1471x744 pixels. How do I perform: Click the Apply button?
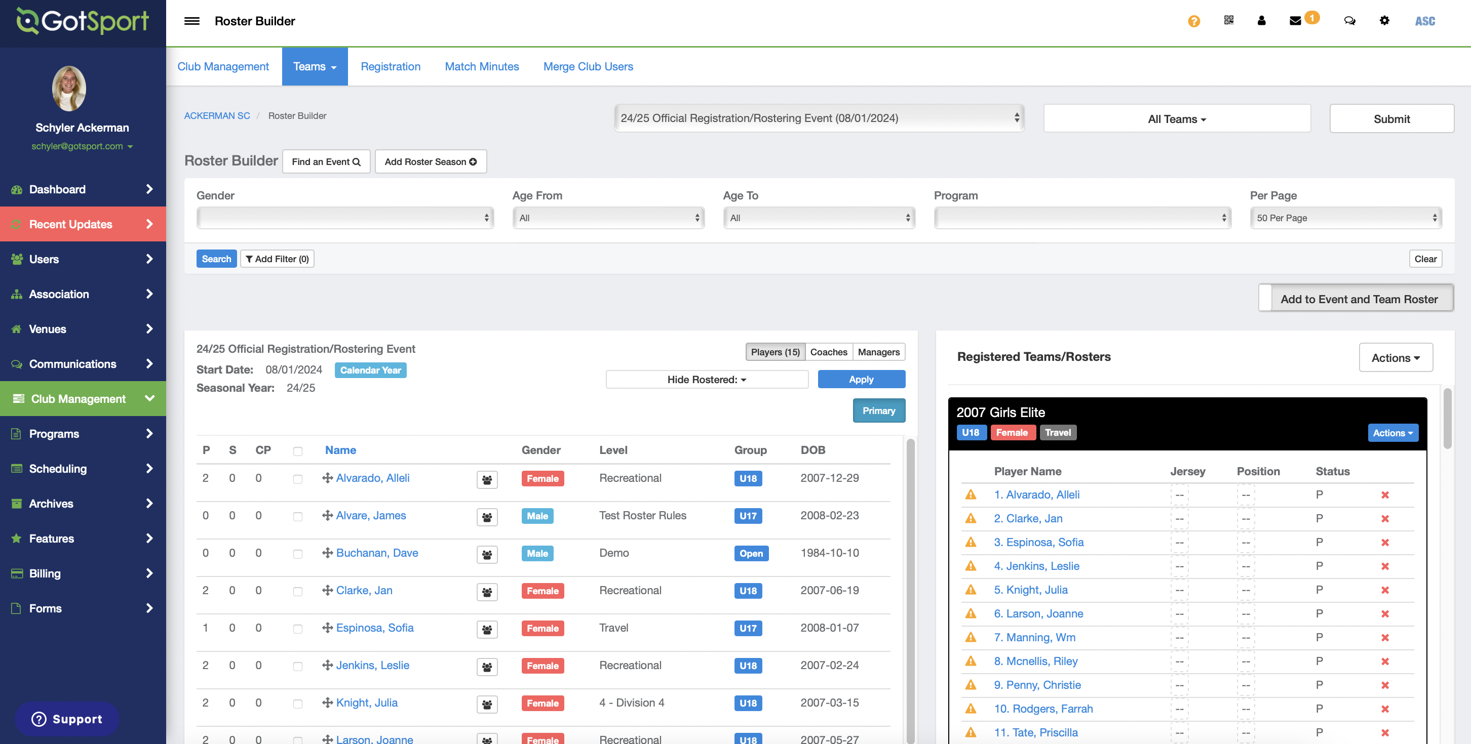click(x=861, y=380)
